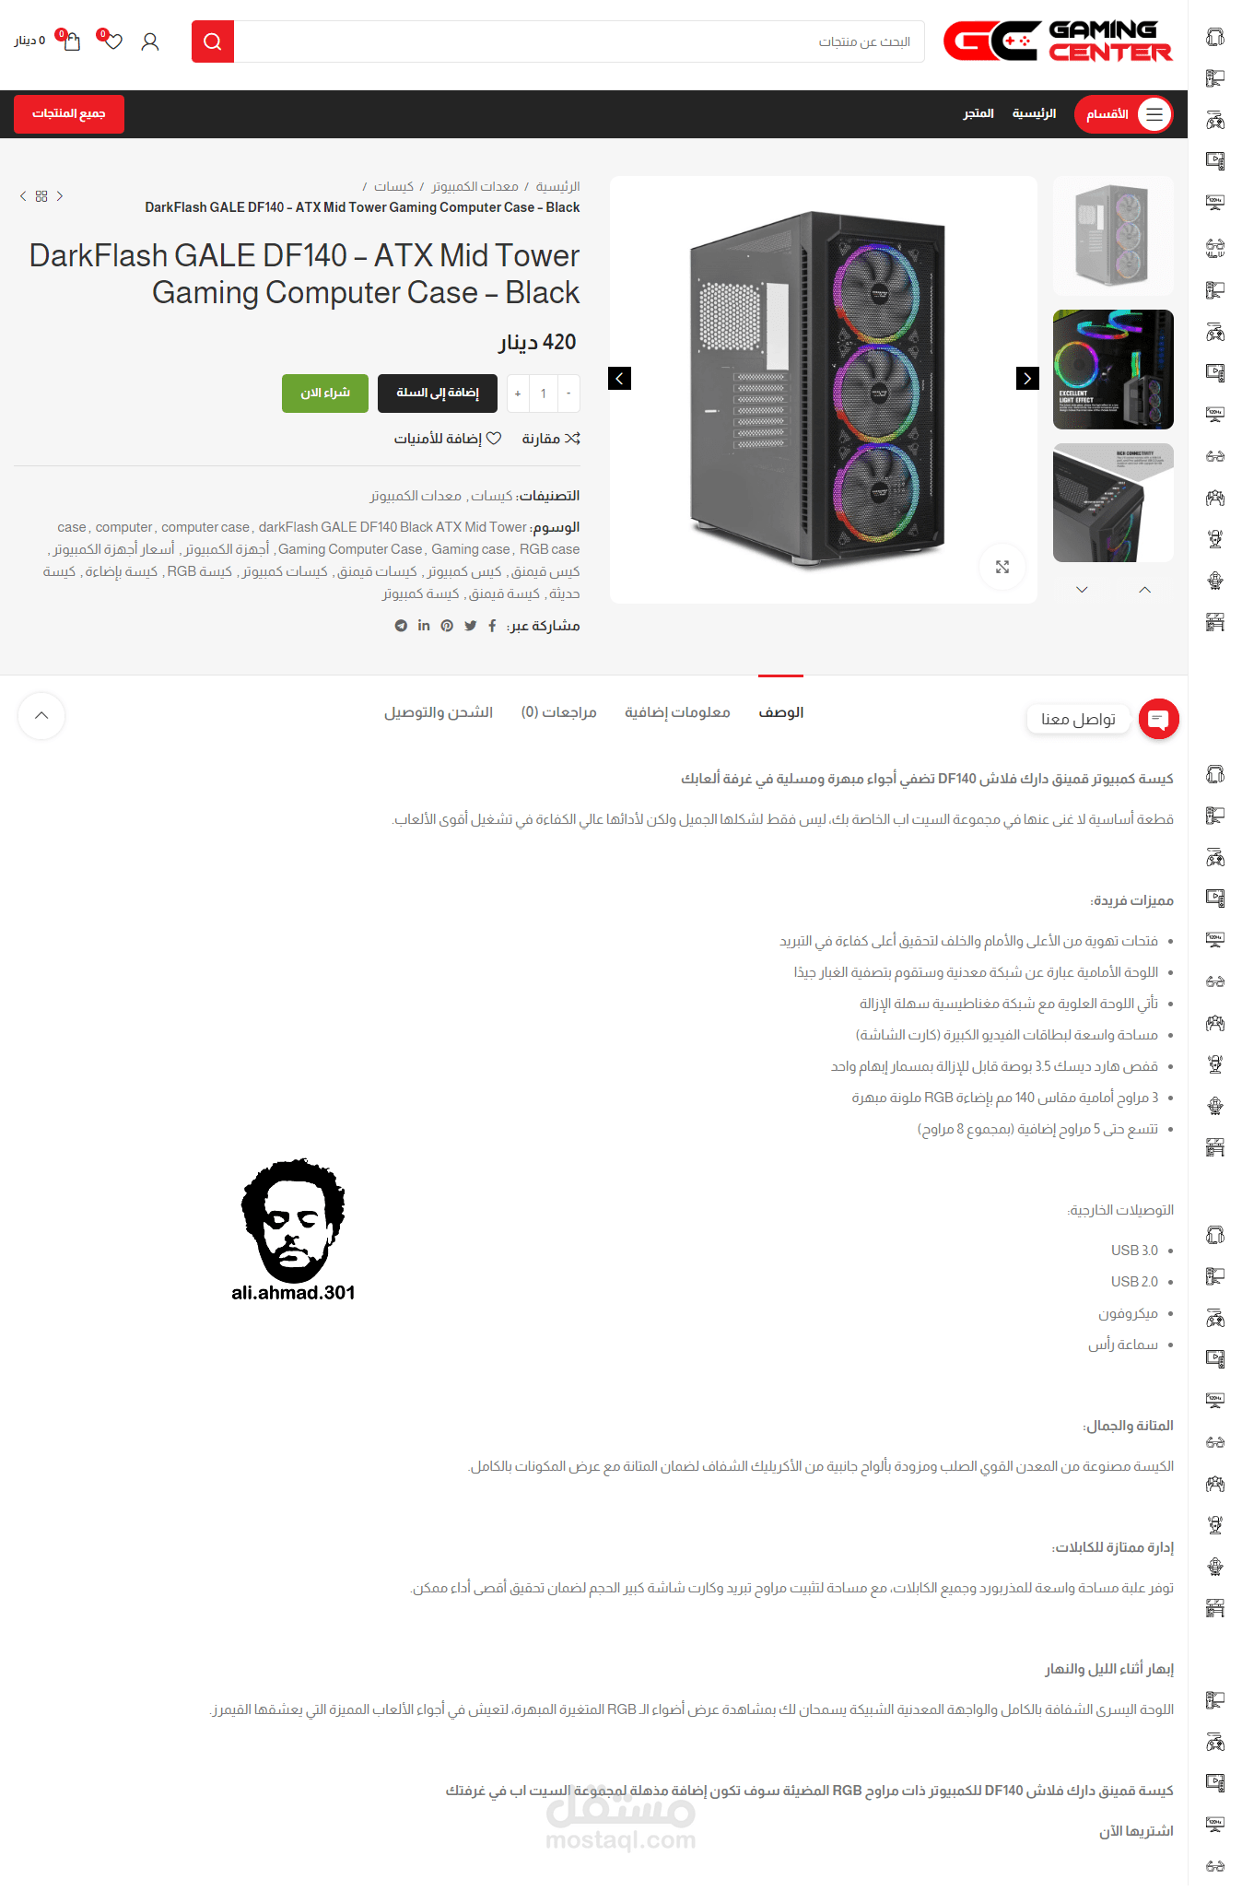Click the black إضافة إلى السلة button
This screenshot has width=1242, height=1891.
pyautogui.click(x=438, y=393)
